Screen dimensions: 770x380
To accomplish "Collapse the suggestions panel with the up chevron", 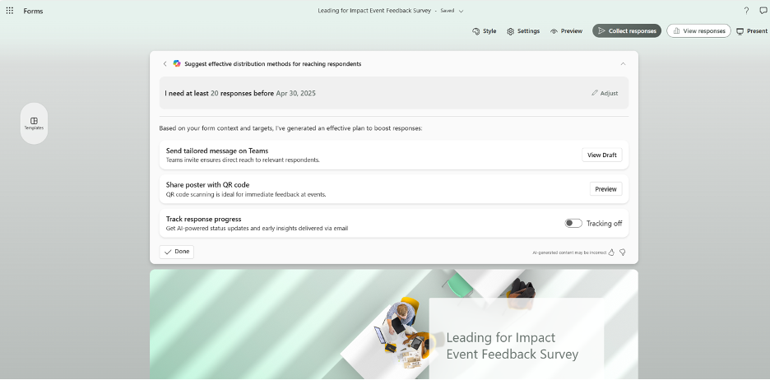I will pyautogui.click(x=624, y=64).
